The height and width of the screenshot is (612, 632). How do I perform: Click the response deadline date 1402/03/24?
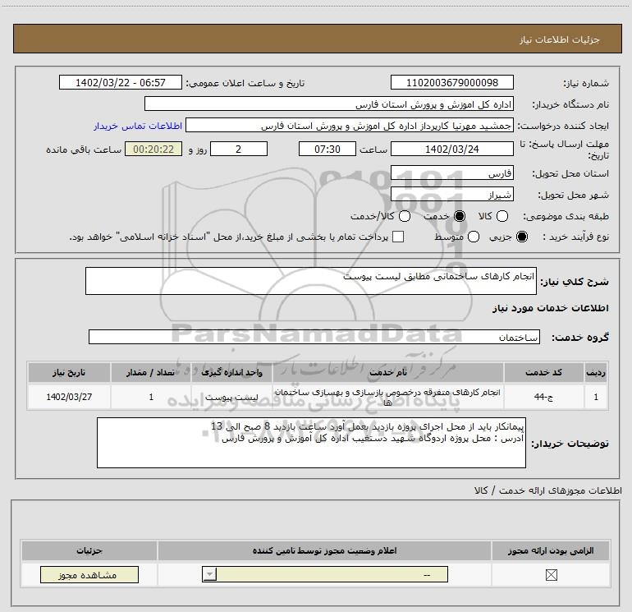(x=451, y=149)
